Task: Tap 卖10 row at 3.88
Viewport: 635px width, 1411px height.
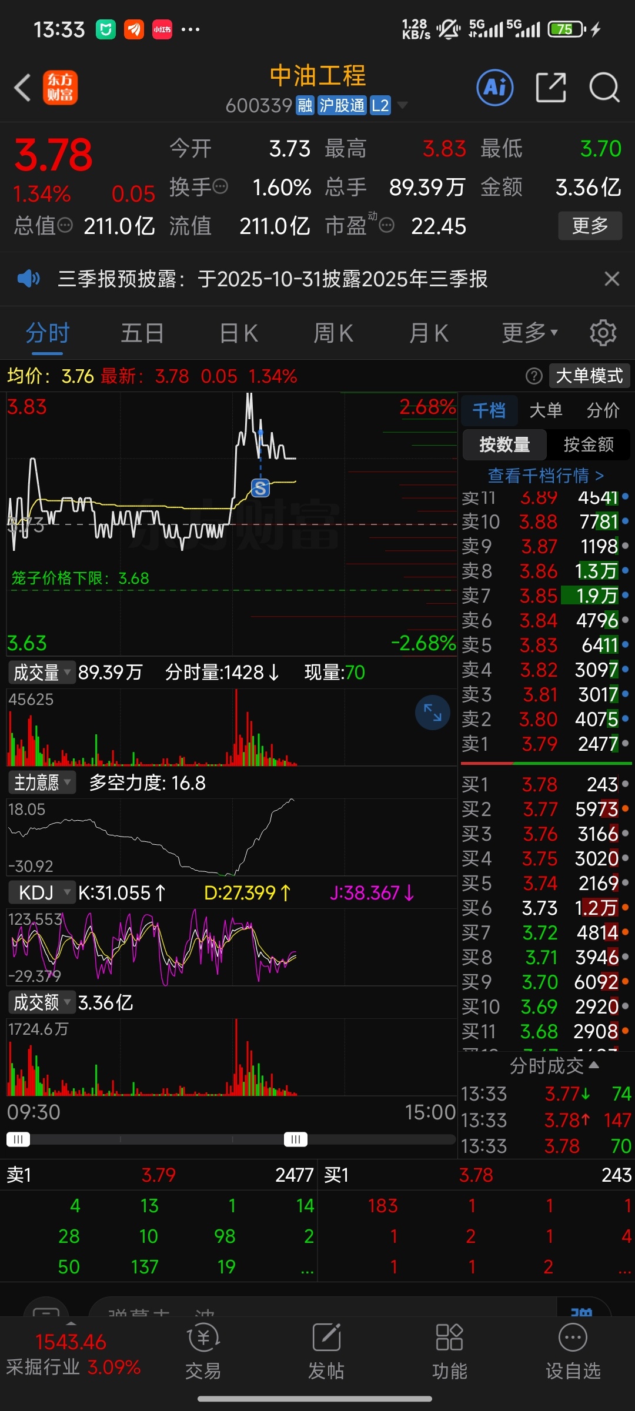Action: click(x=545, y=521)
